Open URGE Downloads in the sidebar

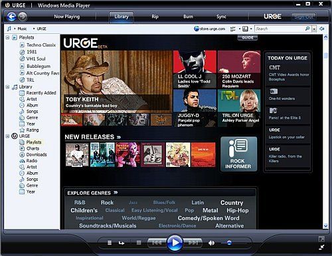(37, 154)
